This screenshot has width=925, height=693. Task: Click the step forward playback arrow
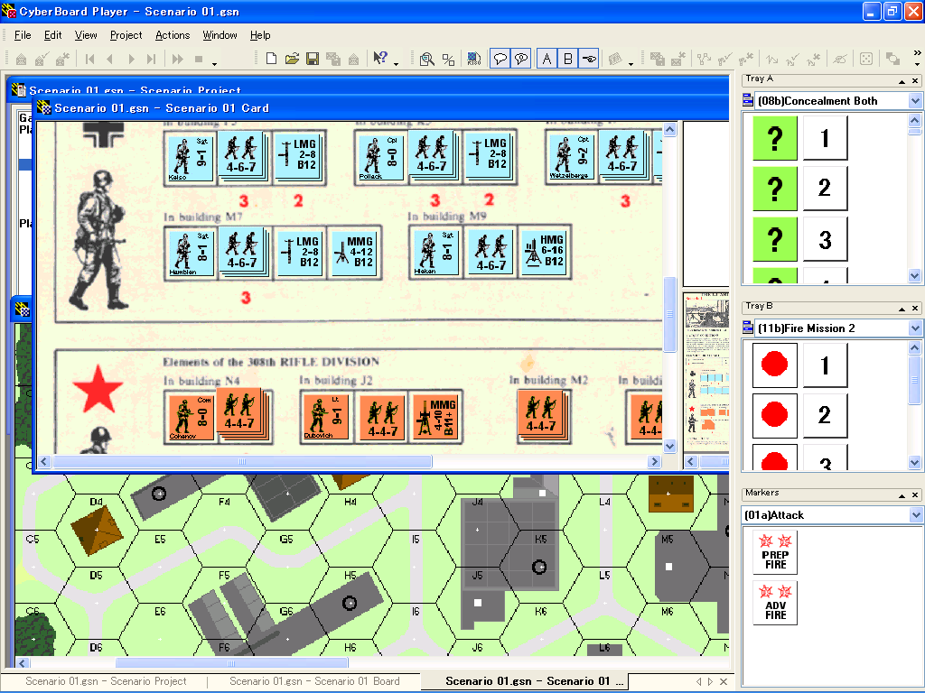pyautogui.click(x=132, y=59)
